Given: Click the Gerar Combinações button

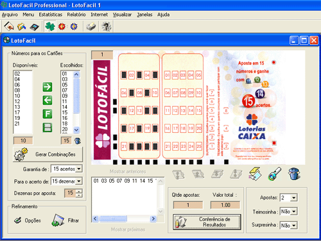Looking at the screenshot, I should pyautogui.click(x=48, y=154).
